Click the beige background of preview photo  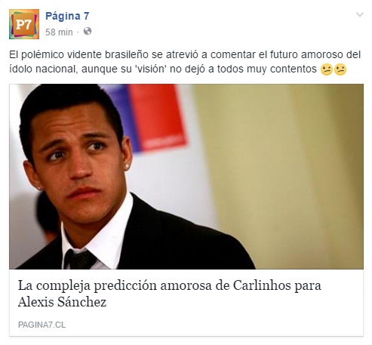pos(289,164)
